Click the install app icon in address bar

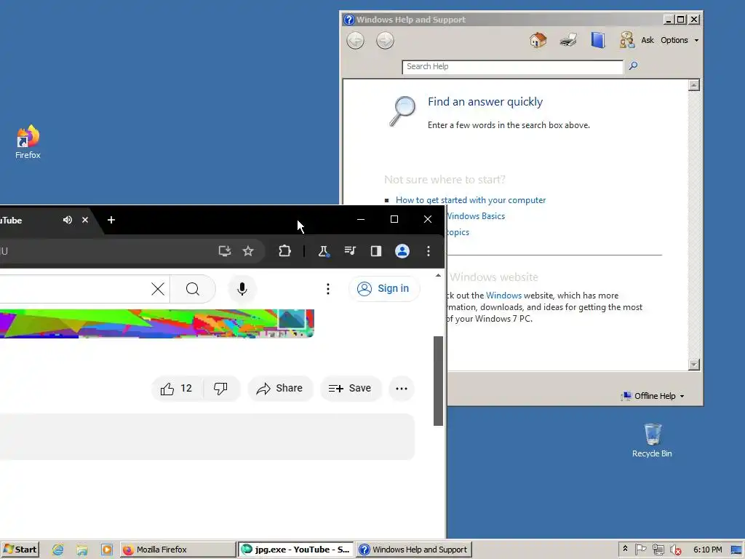[224, 251]
